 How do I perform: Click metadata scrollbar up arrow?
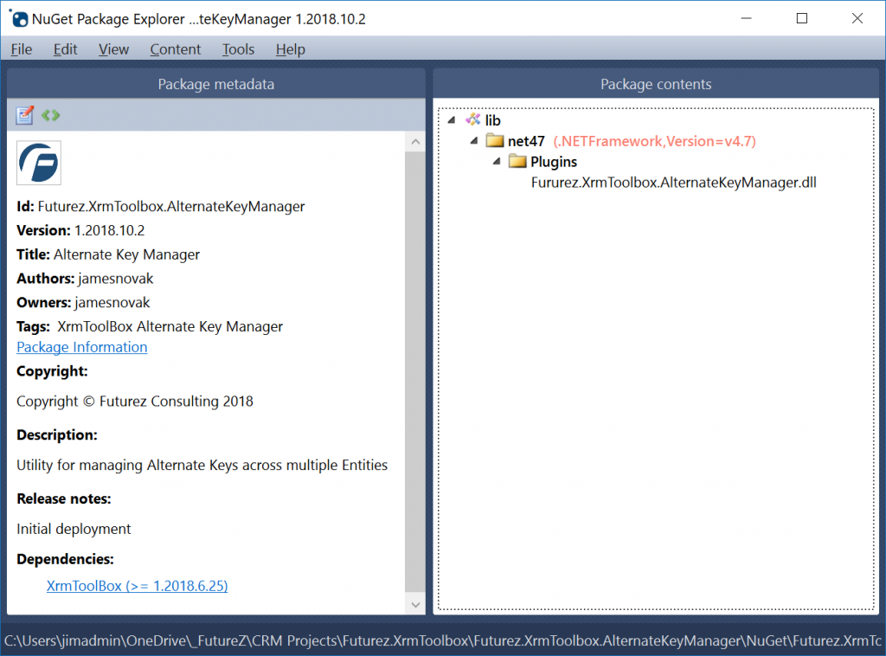pyautogui.click(x=415, y=141)
